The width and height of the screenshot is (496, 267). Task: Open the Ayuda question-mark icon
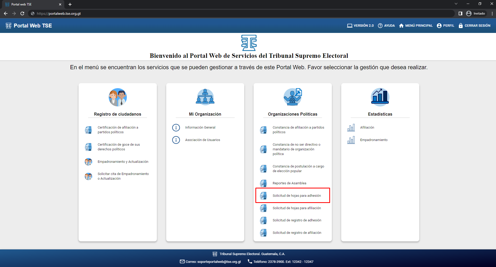380,26
